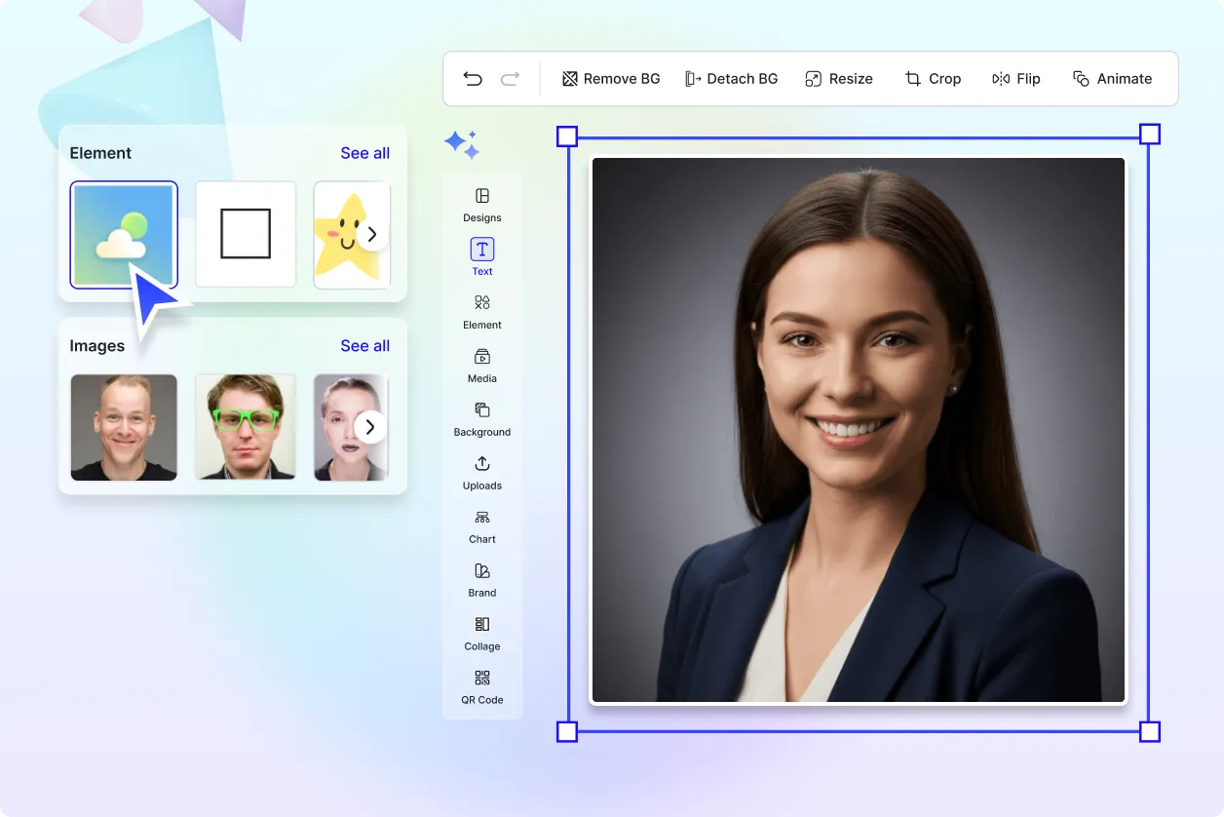The image size is (1224, 817).
Task: Open the Background panel
Action: pos(481,419)
